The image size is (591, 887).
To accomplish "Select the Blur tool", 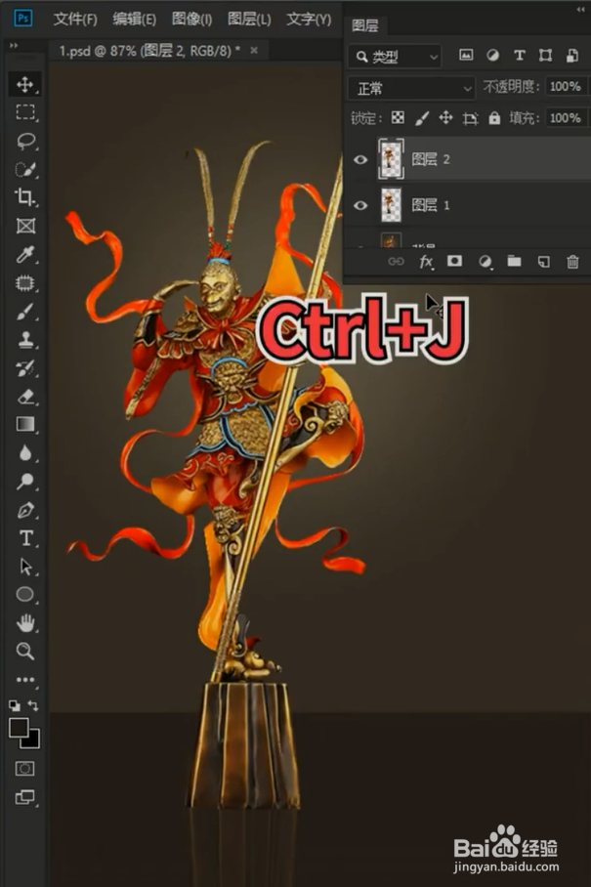I will pos(24,453).
